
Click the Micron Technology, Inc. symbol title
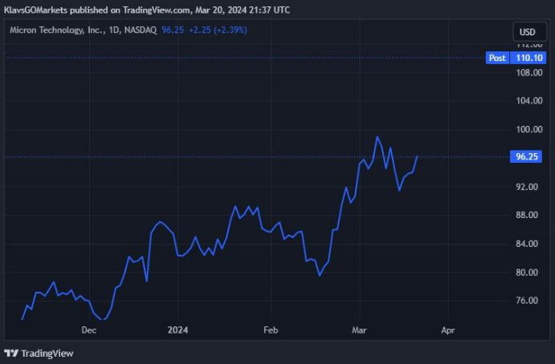pyautogui.click(x=60, y=30)
